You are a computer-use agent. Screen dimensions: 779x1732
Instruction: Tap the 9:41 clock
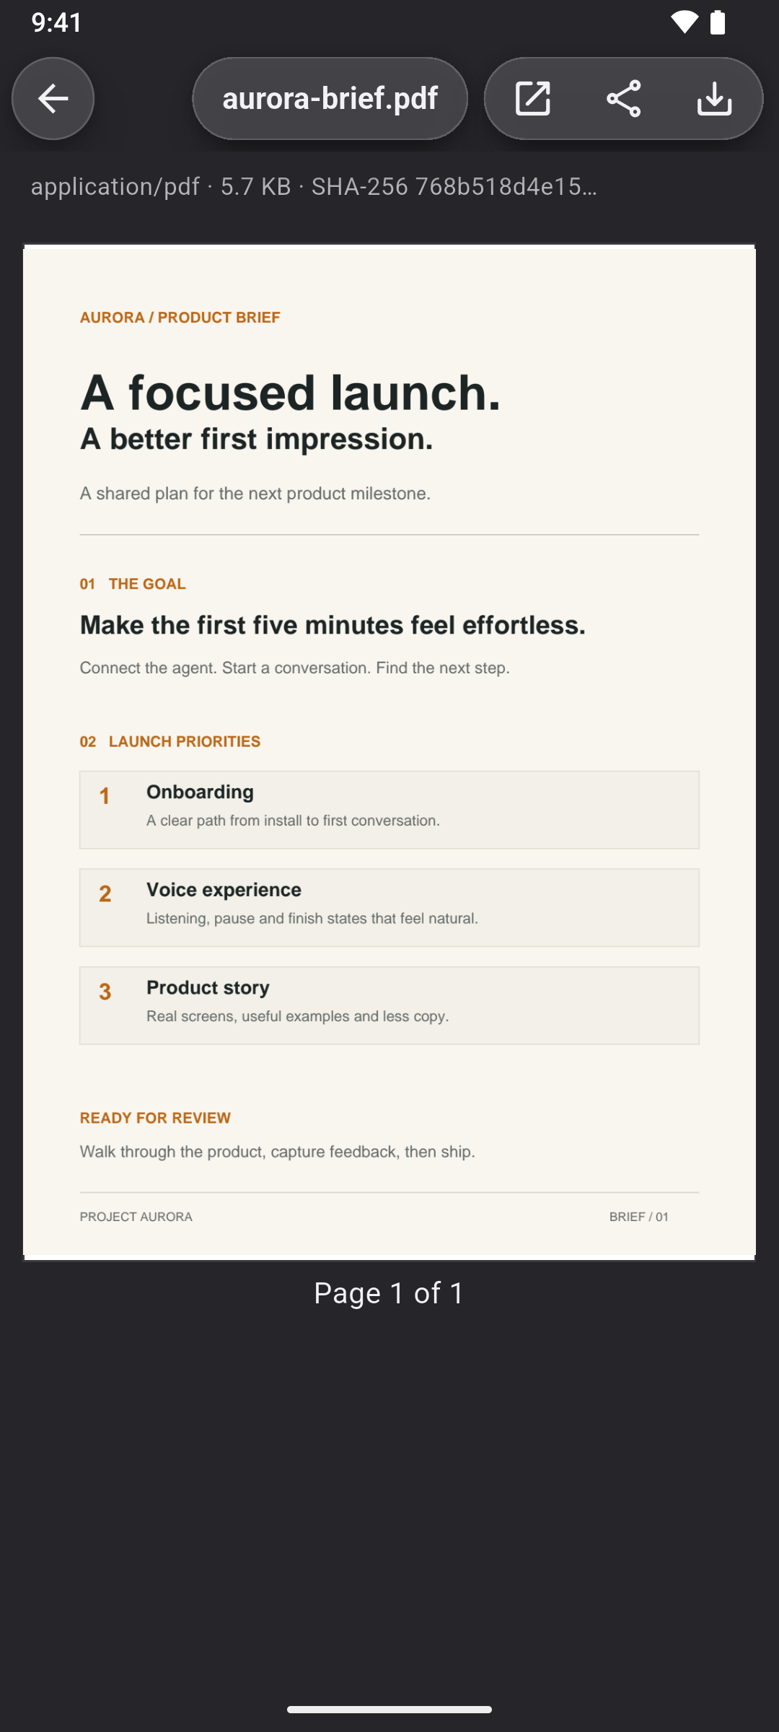pos(57,22)
